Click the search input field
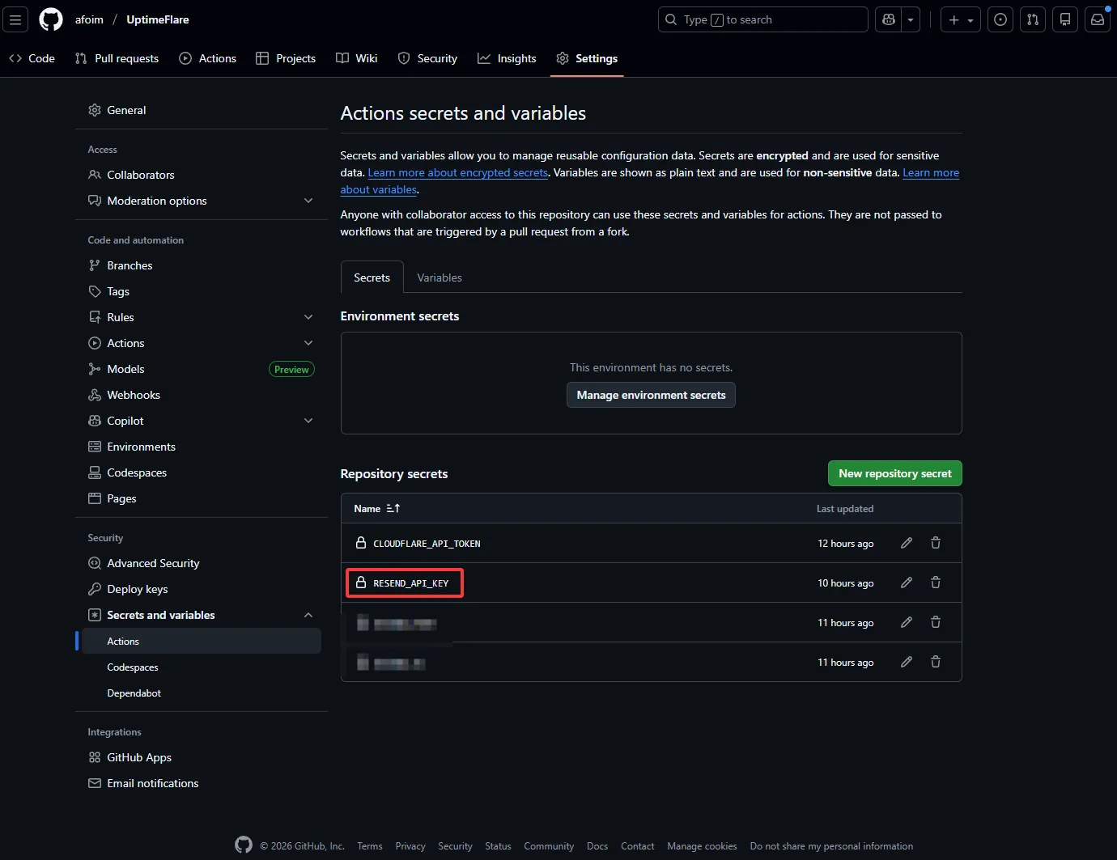The image size is (1117, 860). tap(762, 19)
